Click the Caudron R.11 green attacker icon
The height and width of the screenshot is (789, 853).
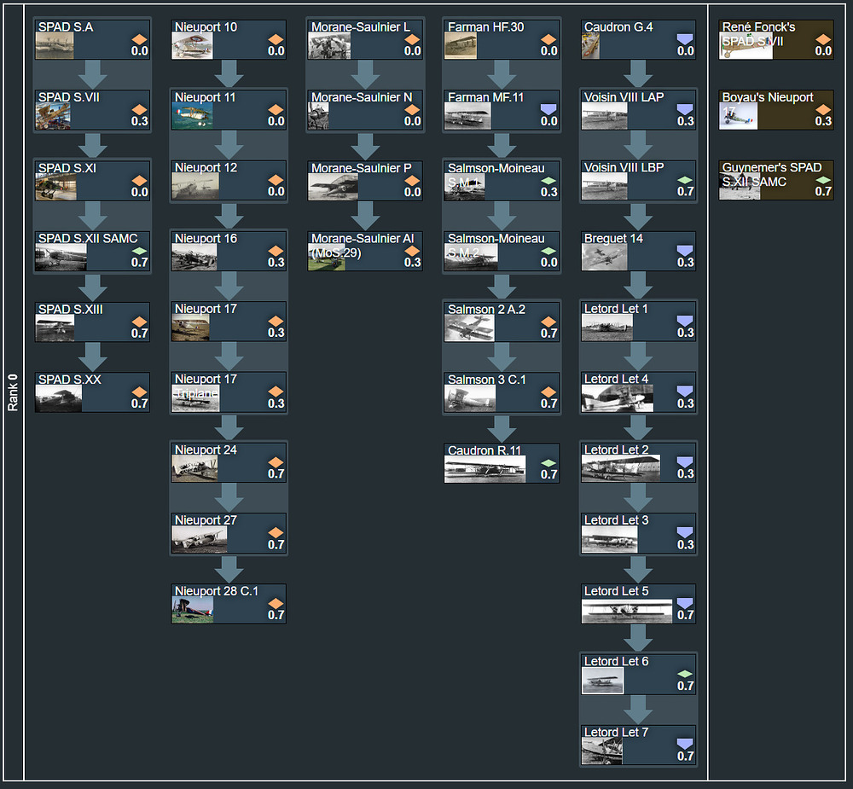coord(548,463)
